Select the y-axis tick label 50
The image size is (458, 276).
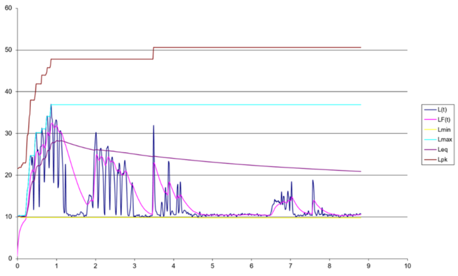coord(9,50)
